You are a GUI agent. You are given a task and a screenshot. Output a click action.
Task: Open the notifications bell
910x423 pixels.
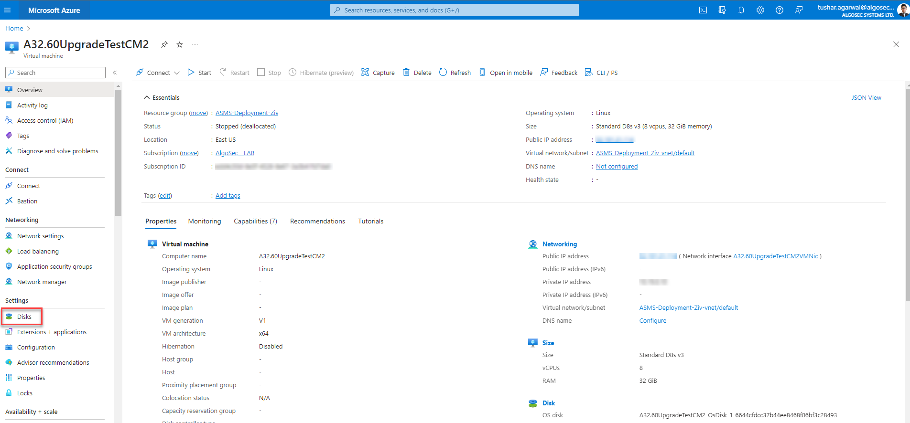pos(741,10)
